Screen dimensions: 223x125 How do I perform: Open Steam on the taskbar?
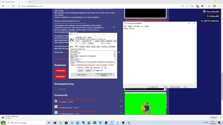[83, 123]
